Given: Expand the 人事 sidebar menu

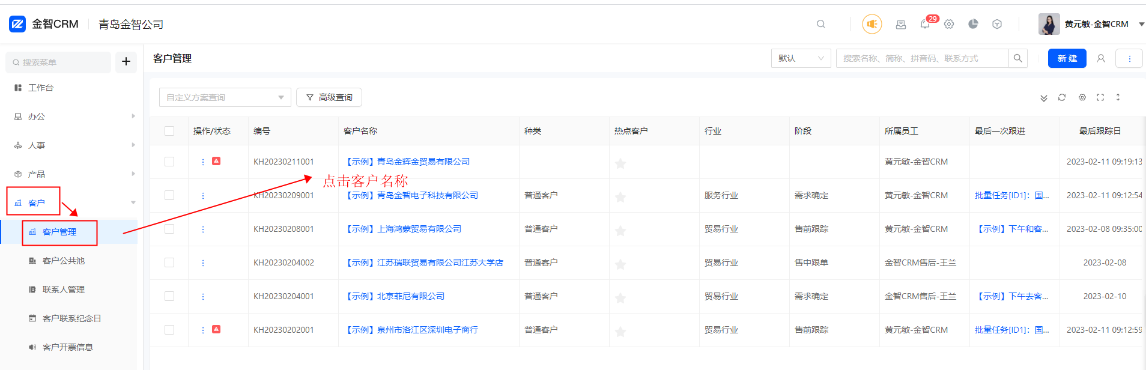Looking at the screenshot, I should (68, 145).
